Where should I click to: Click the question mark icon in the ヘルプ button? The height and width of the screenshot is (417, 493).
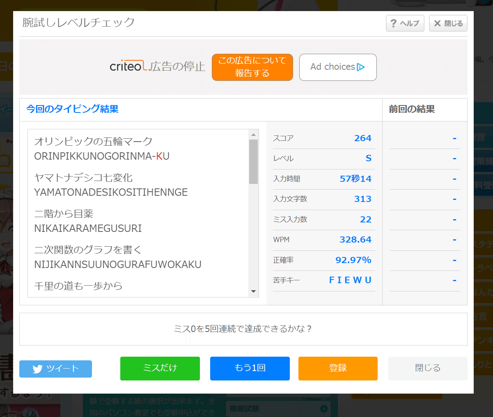pyautogui.click(x=394, y=23)
